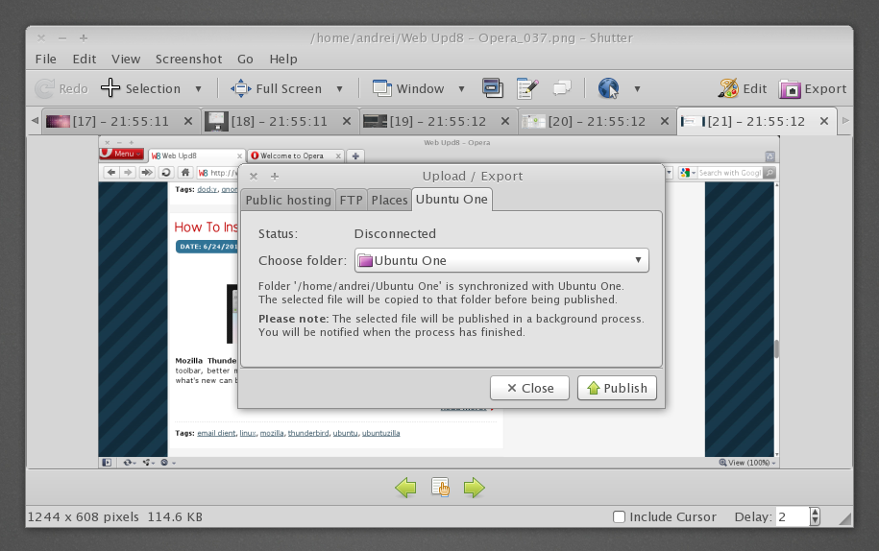The height and width of the screenshot is (551, 879).
Task: Switch to the FTP tab
Action: pyautogui.click(x=351, y=200)
